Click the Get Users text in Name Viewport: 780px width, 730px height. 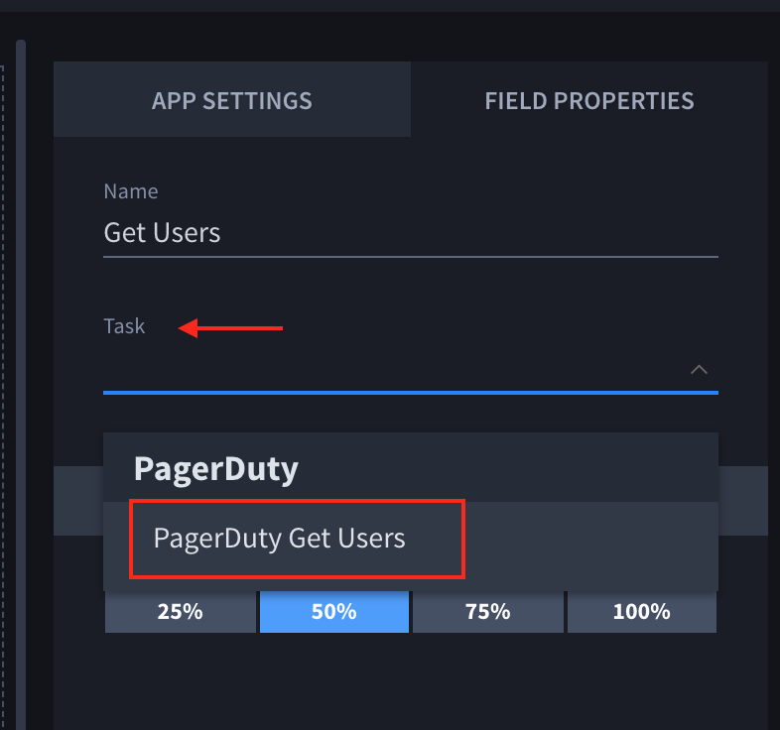[162, 234]
